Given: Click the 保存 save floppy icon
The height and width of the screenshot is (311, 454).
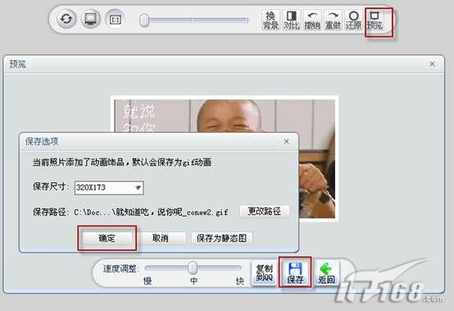Looking at the screenshot, I should [295, 272].
